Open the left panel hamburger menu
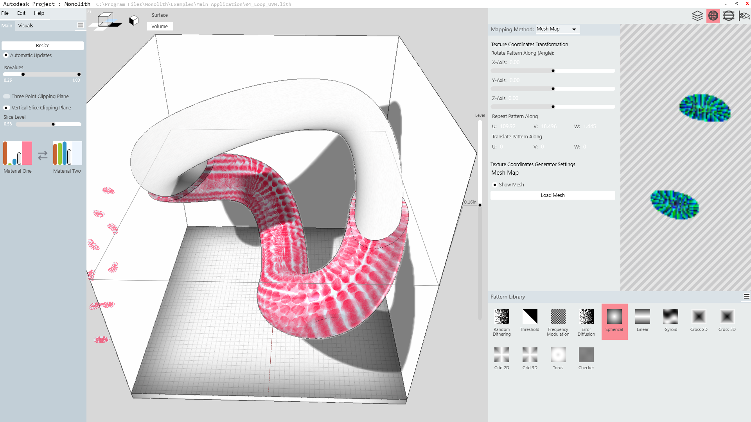 point(81,25)
